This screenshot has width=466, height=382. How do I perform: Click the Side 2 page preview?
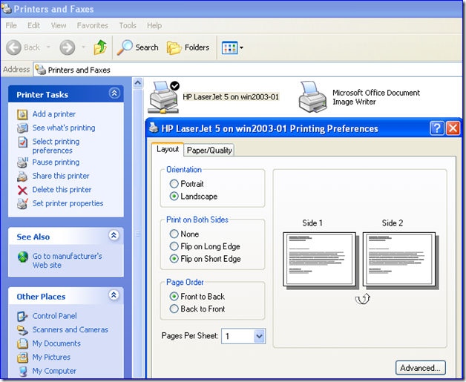pos(400,260)
